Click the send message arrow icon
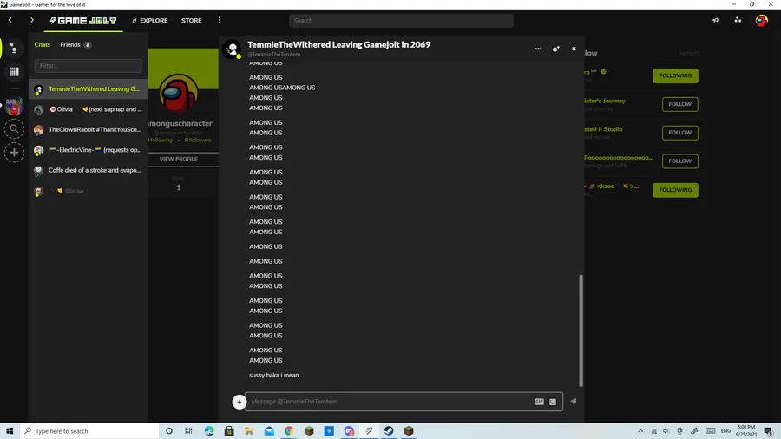Image resolution: width=781 pixels, height=439 pixels. 574,401
